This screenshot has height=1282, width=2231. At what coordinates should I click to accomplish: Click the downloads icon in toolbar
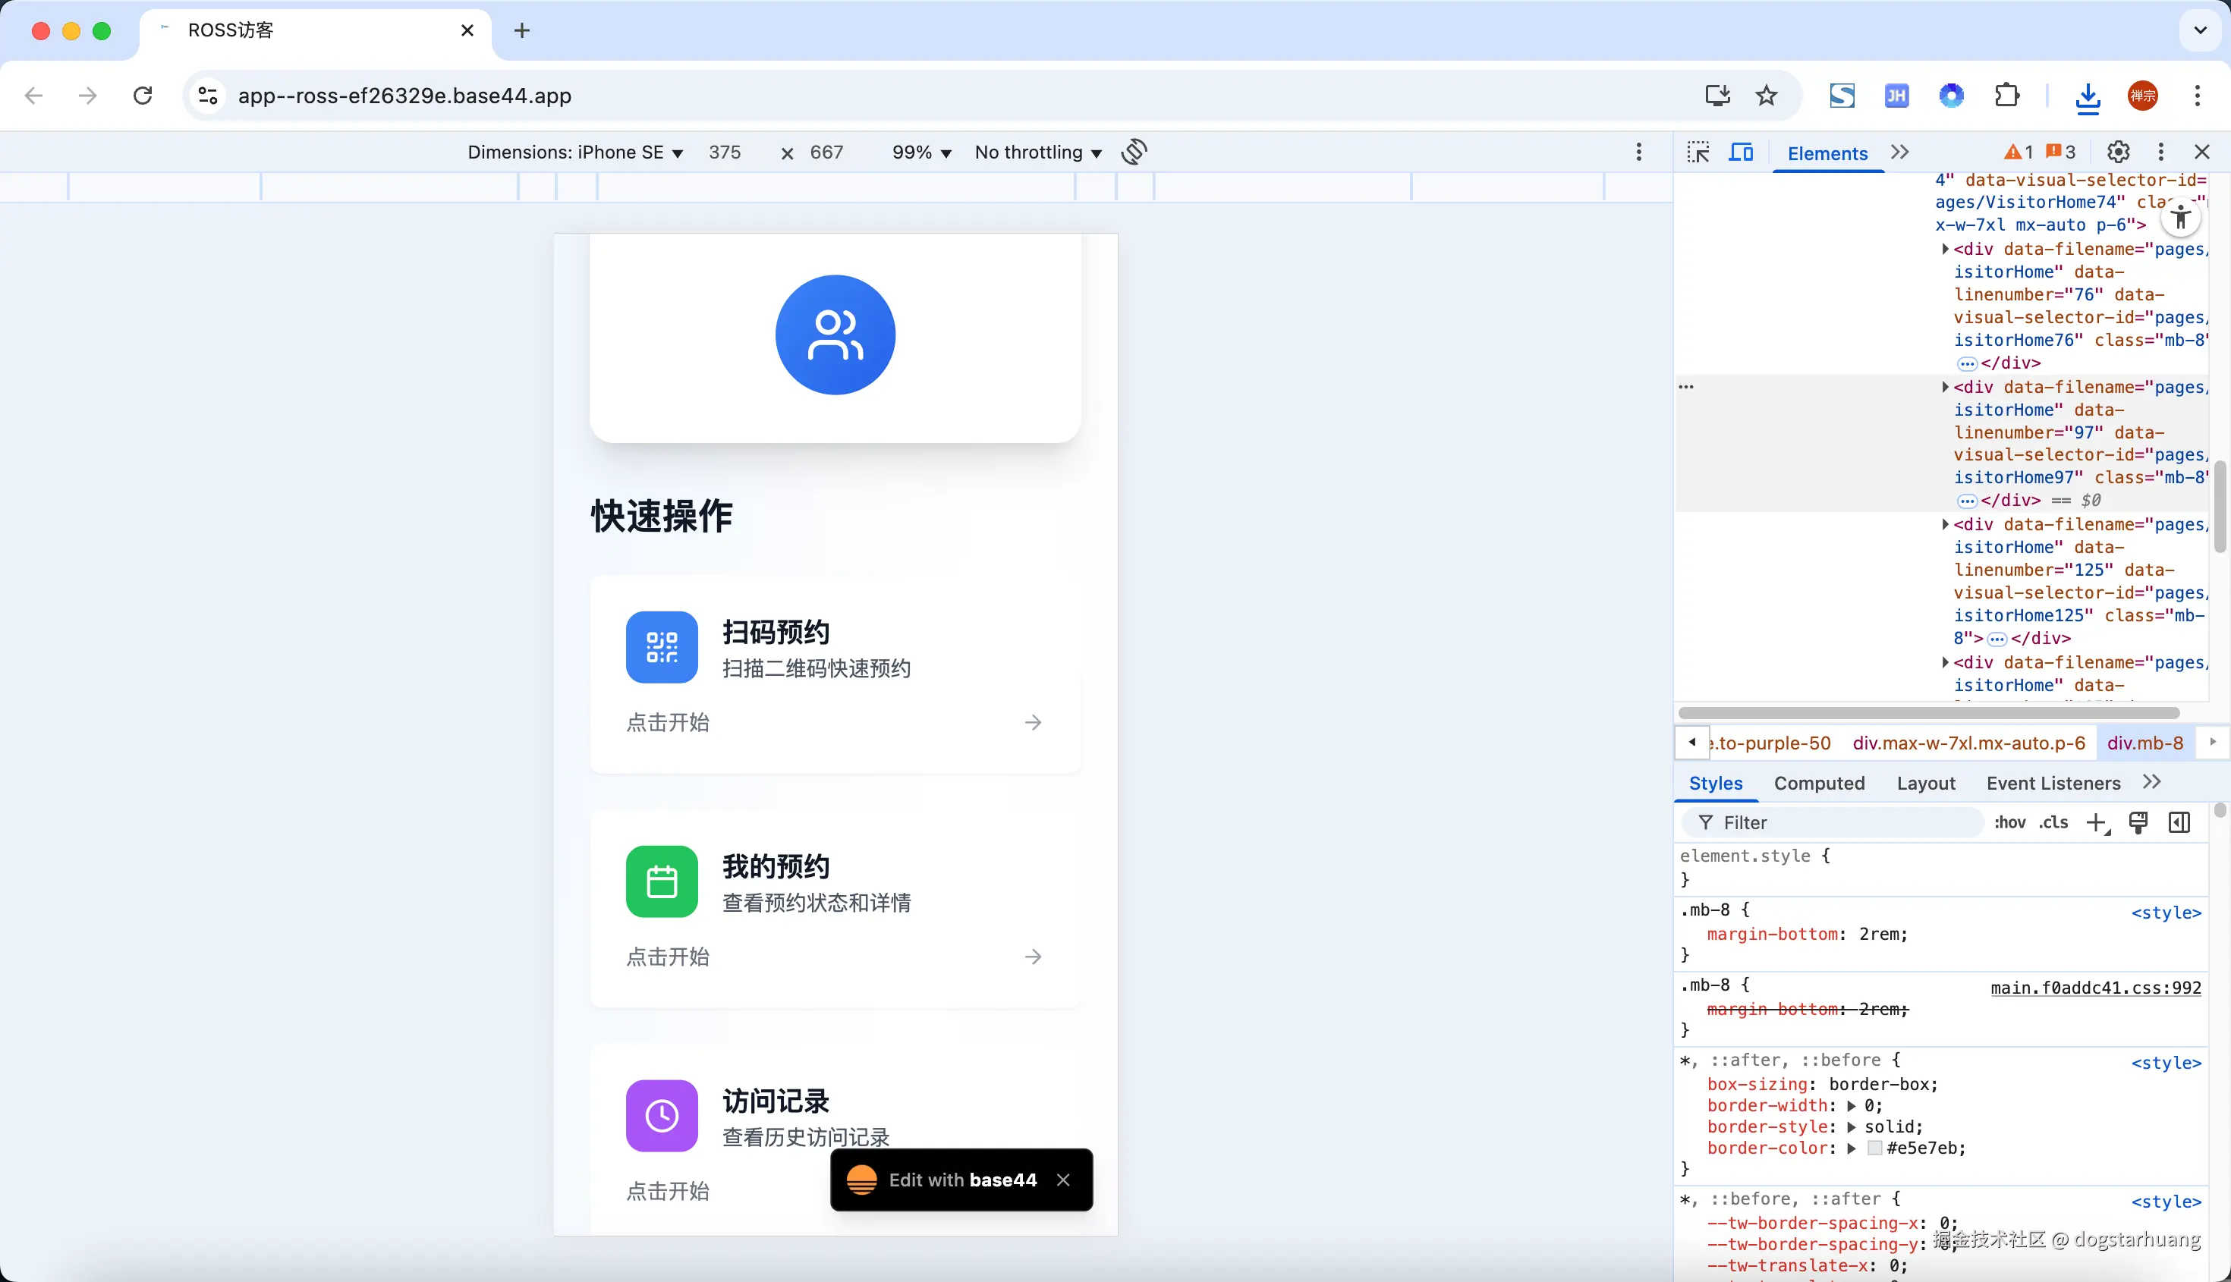pos(2088,96)
